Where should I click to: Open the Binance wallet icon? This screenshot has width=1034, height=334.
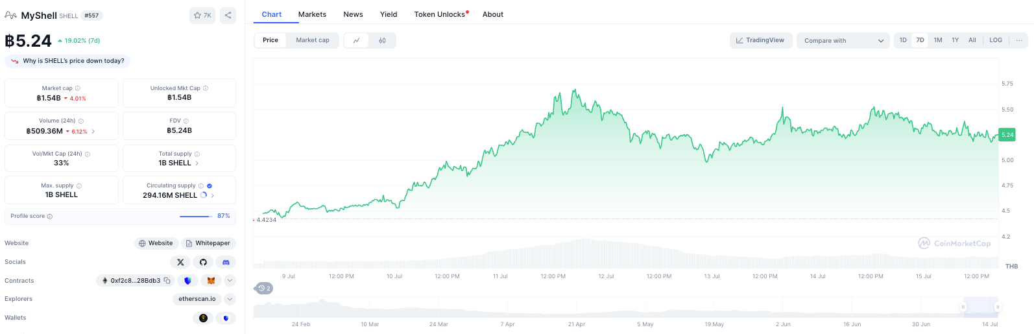(x=203, y=318)
